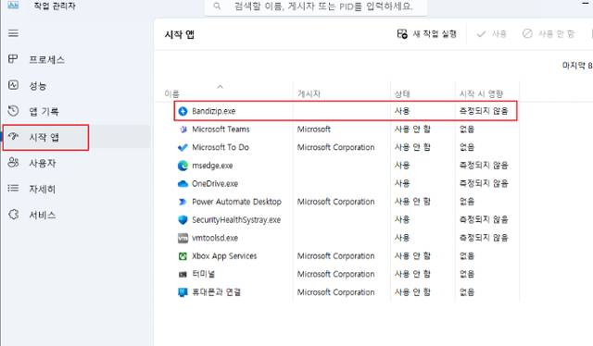The height and width of the screenshot is (346, 593).
Task: Click the 휴대폰과 연결 icon
Action: (x=183, y=292)
